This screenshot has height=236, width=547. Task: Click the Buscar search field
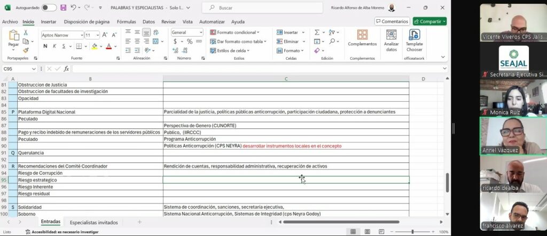[265, 8]
